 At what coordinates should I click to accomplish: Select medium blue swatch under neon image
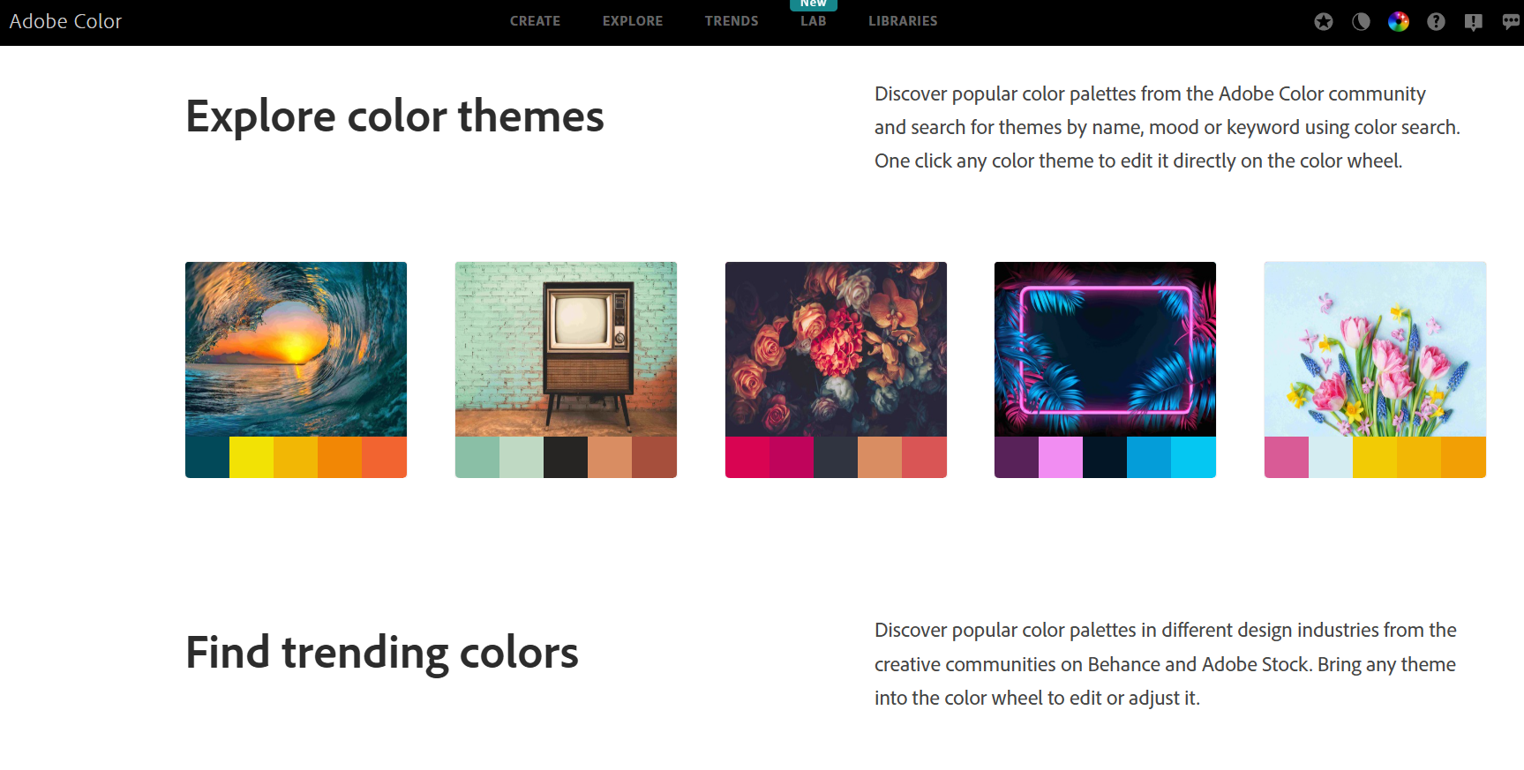[1149, 457]
